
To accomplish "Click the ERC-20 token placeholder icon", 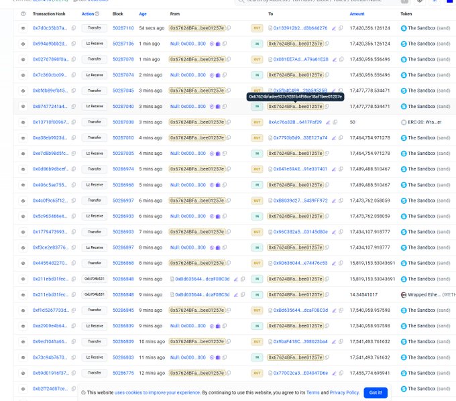I will click(x=404, y=122).
